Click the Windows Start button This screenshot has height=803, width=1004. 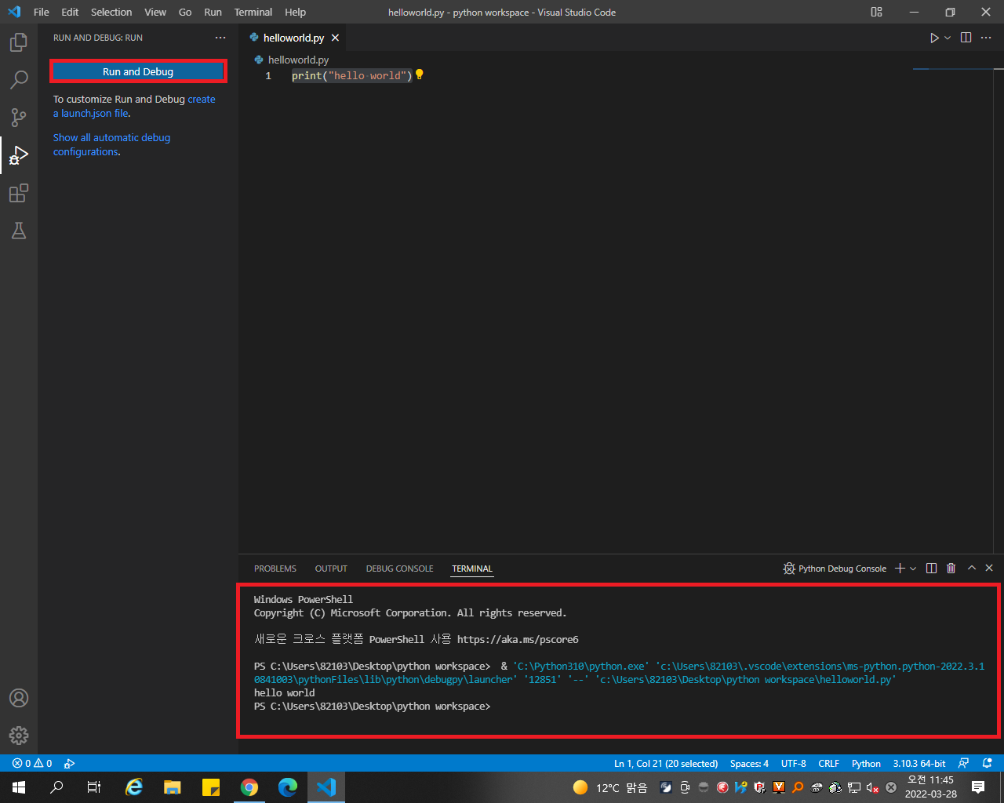pos(19,787)
